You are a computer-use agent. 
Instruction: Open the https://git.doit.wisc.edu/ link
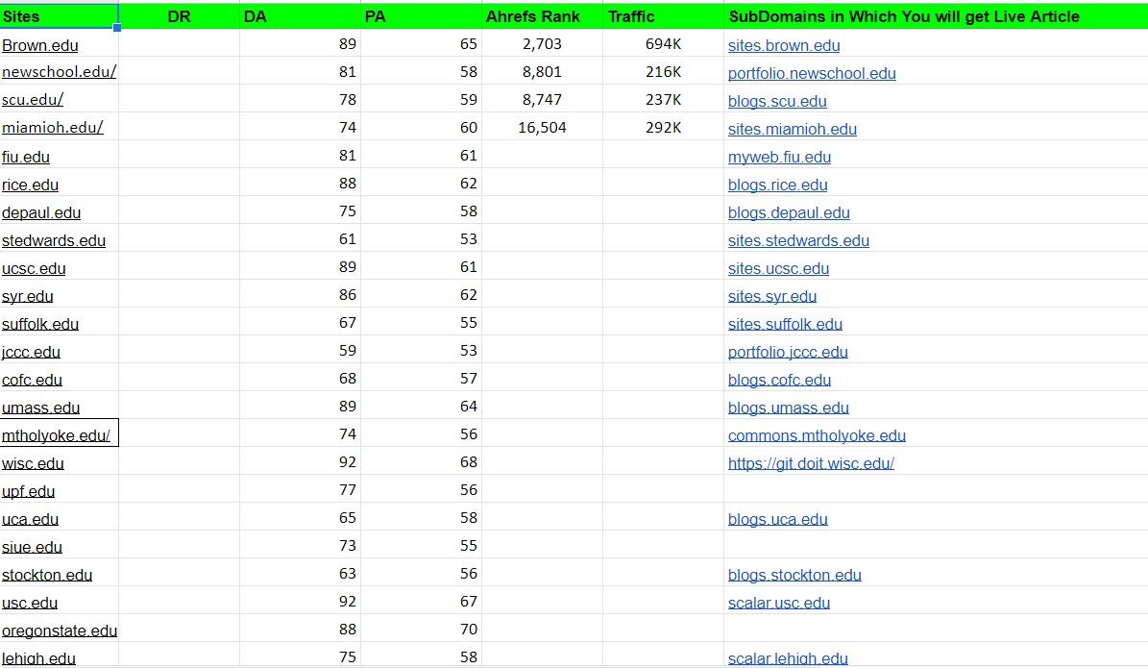[811, 463]
